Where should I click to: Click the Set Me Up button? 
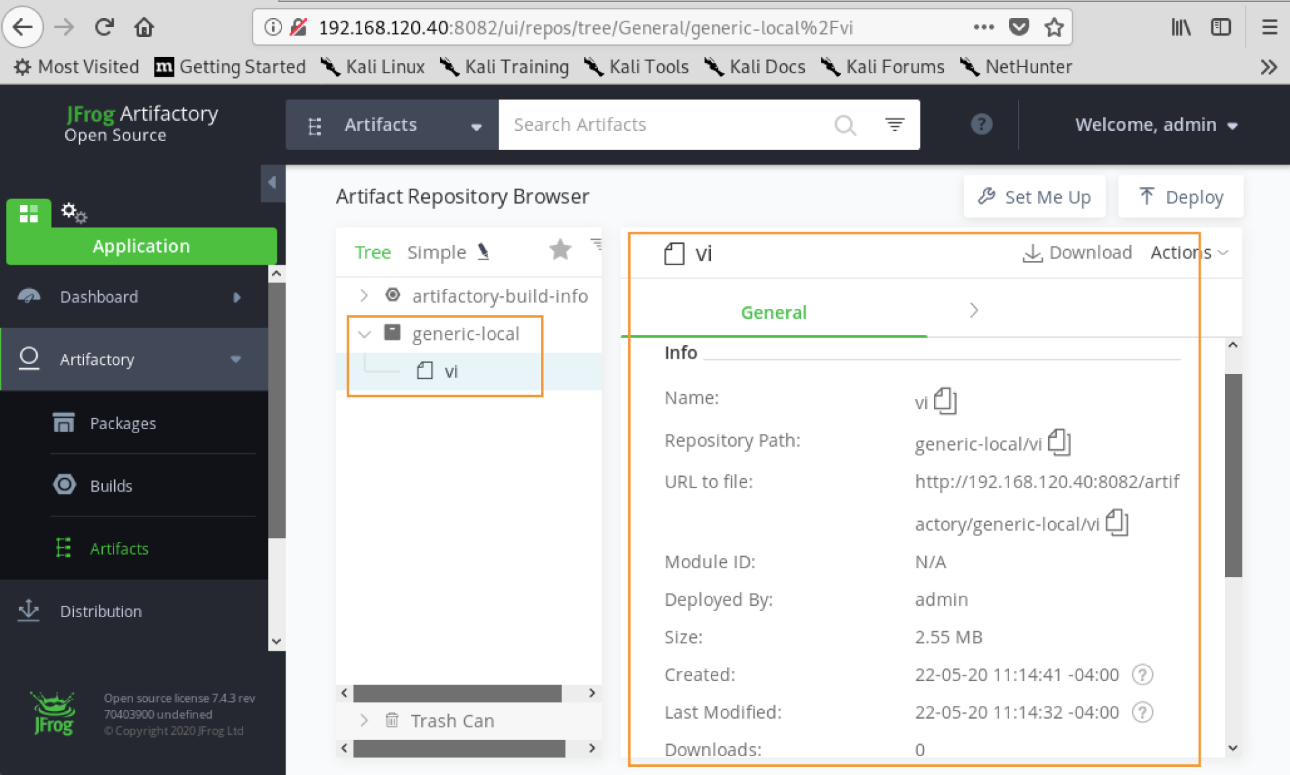click(1035, 197)
